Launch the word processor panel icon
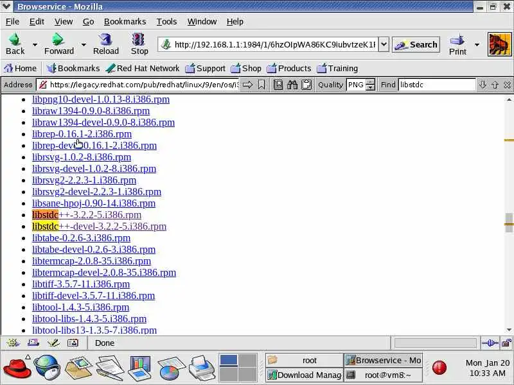 coord(111,368)
